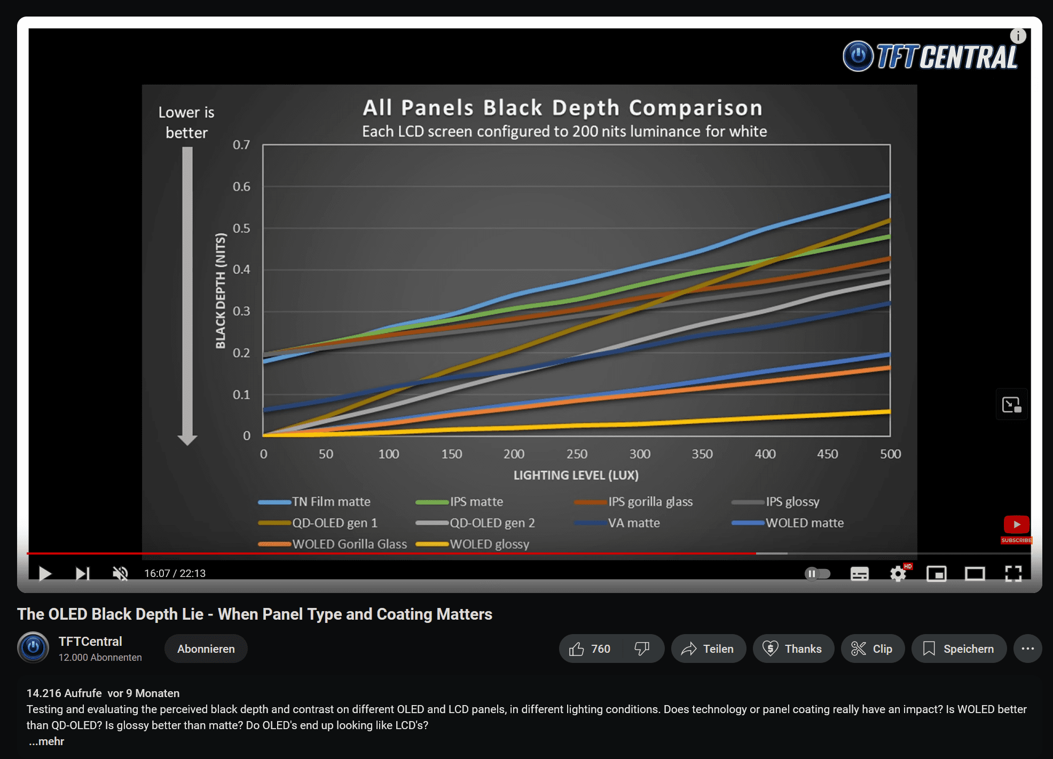Click the Thanks button

coord(793,649)
